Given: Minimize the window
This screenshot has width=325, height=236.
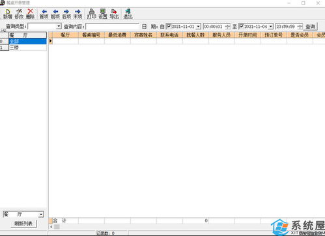Looking at the screenshot, I should [x=289, y=3].
